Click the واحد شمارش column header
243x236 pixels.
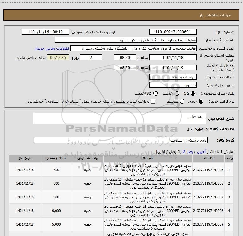tap(87, 158)
